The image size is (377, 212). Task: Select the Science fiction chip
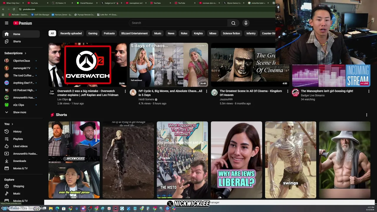[231, 33]
